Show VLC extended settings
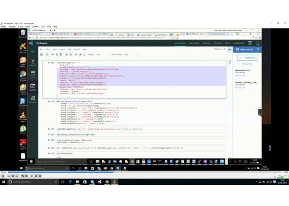Image resolution: width=289 pixels, height=206 pixels. click(26, 176)
